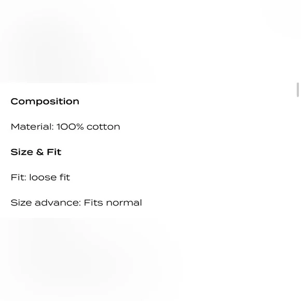Click the words Size advance
Viewport: 301px width, 301px height.
[45, 202]
